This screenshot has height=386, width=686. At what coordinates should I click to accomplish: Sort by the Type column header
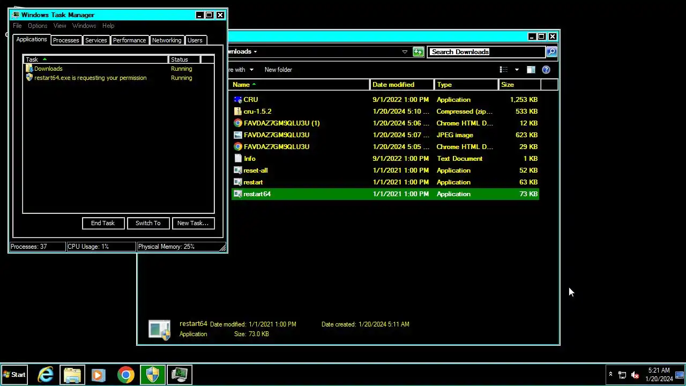(466, 85)
